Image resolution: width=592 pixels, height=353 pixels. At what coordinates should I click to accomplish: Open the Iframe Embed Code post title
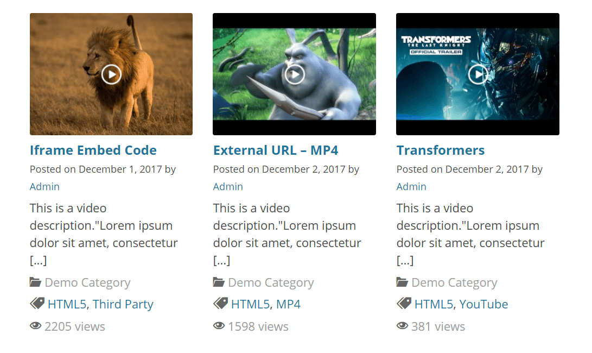(x=93, y=150)
